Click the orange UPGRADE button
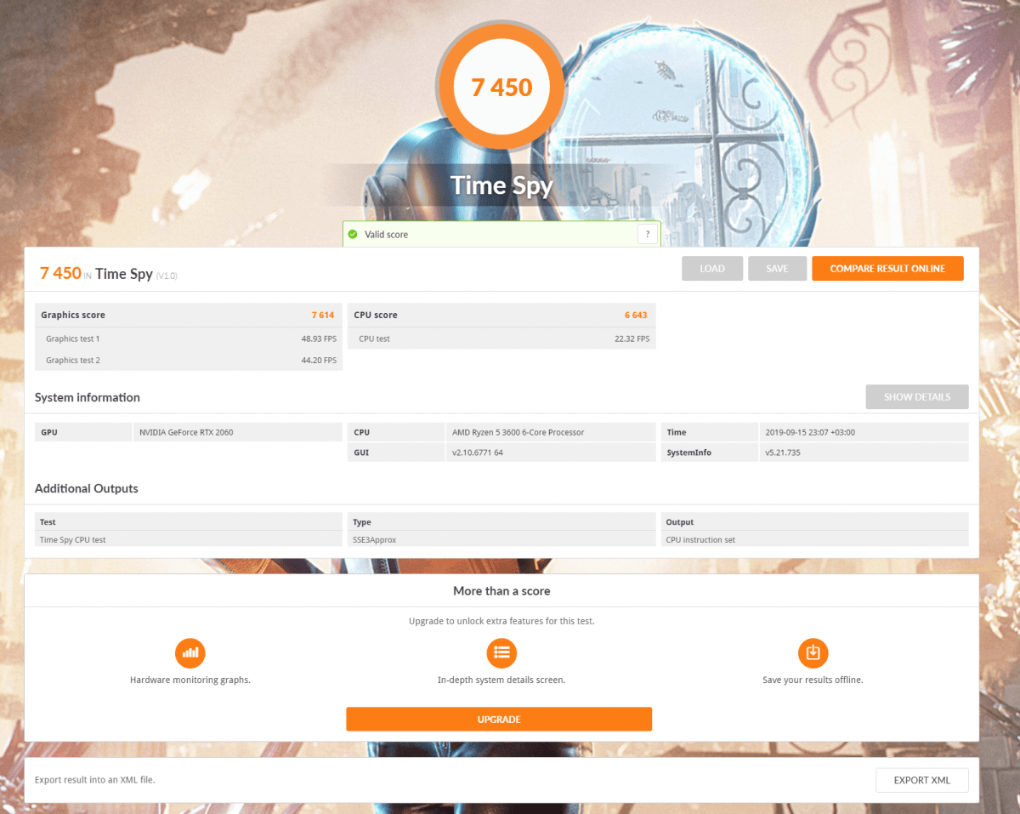The height and width of the screenshot is (814, 1020). click(499, 720)
